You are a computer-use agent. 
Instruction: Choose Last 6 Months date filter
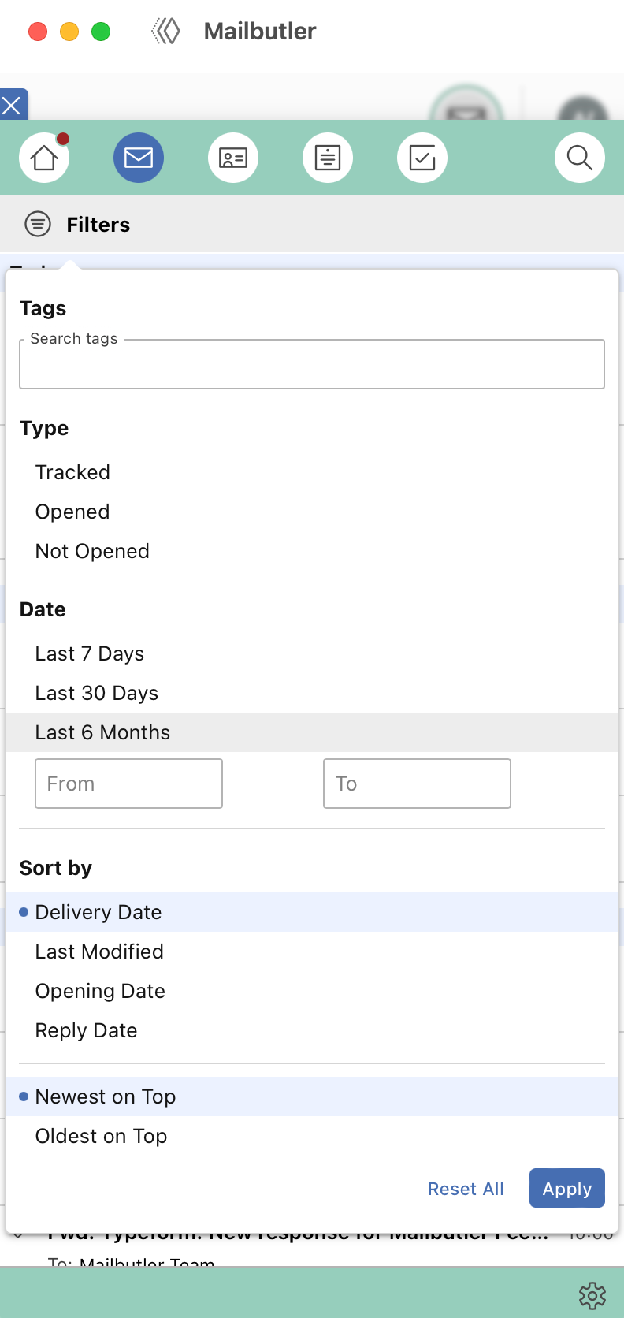pos(312,732)
